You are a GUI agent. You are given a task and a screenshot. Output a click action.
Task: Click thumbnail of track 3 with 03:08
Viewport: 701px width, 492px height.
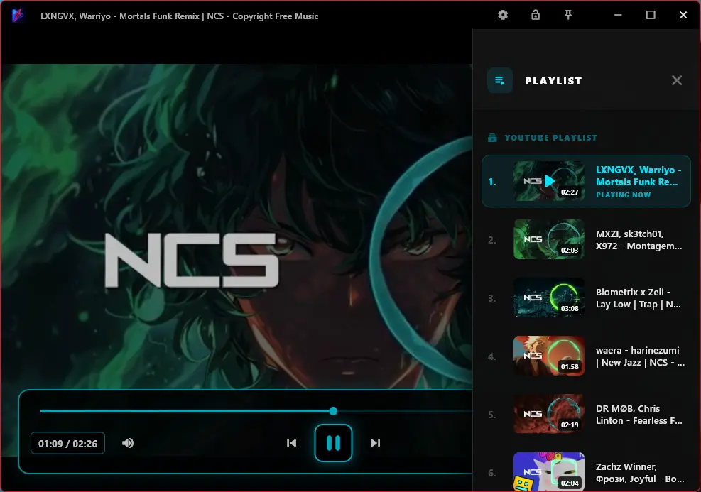[x=549, y=297]
